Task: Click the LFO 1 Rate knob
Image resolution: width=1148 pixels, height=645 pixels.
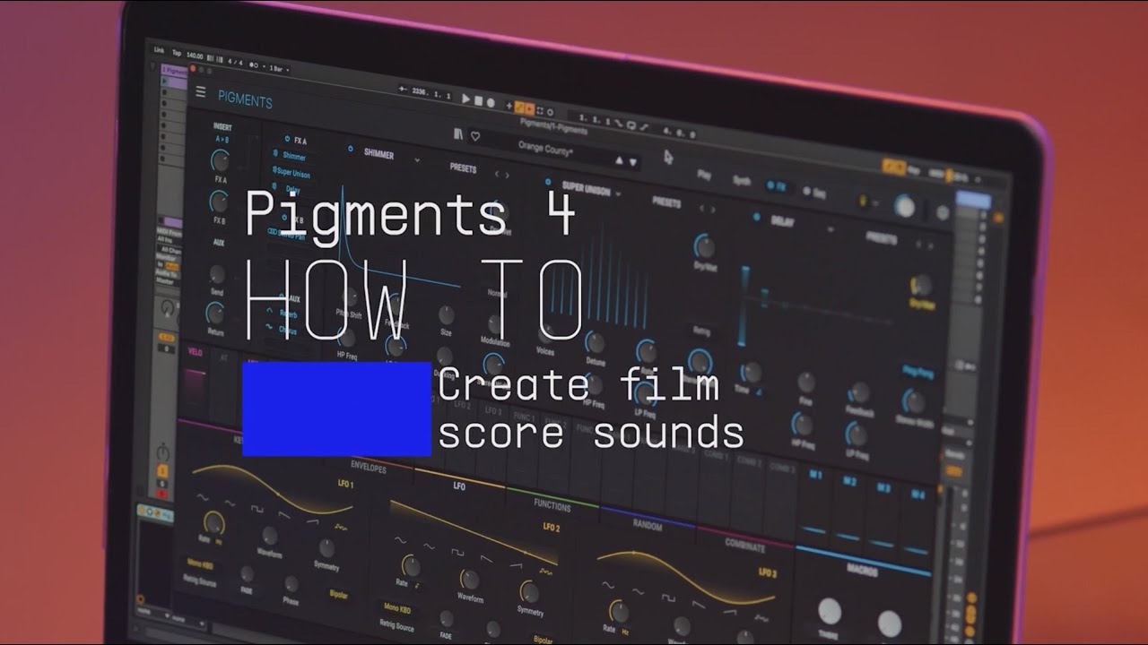Action: tap(213, 522)
